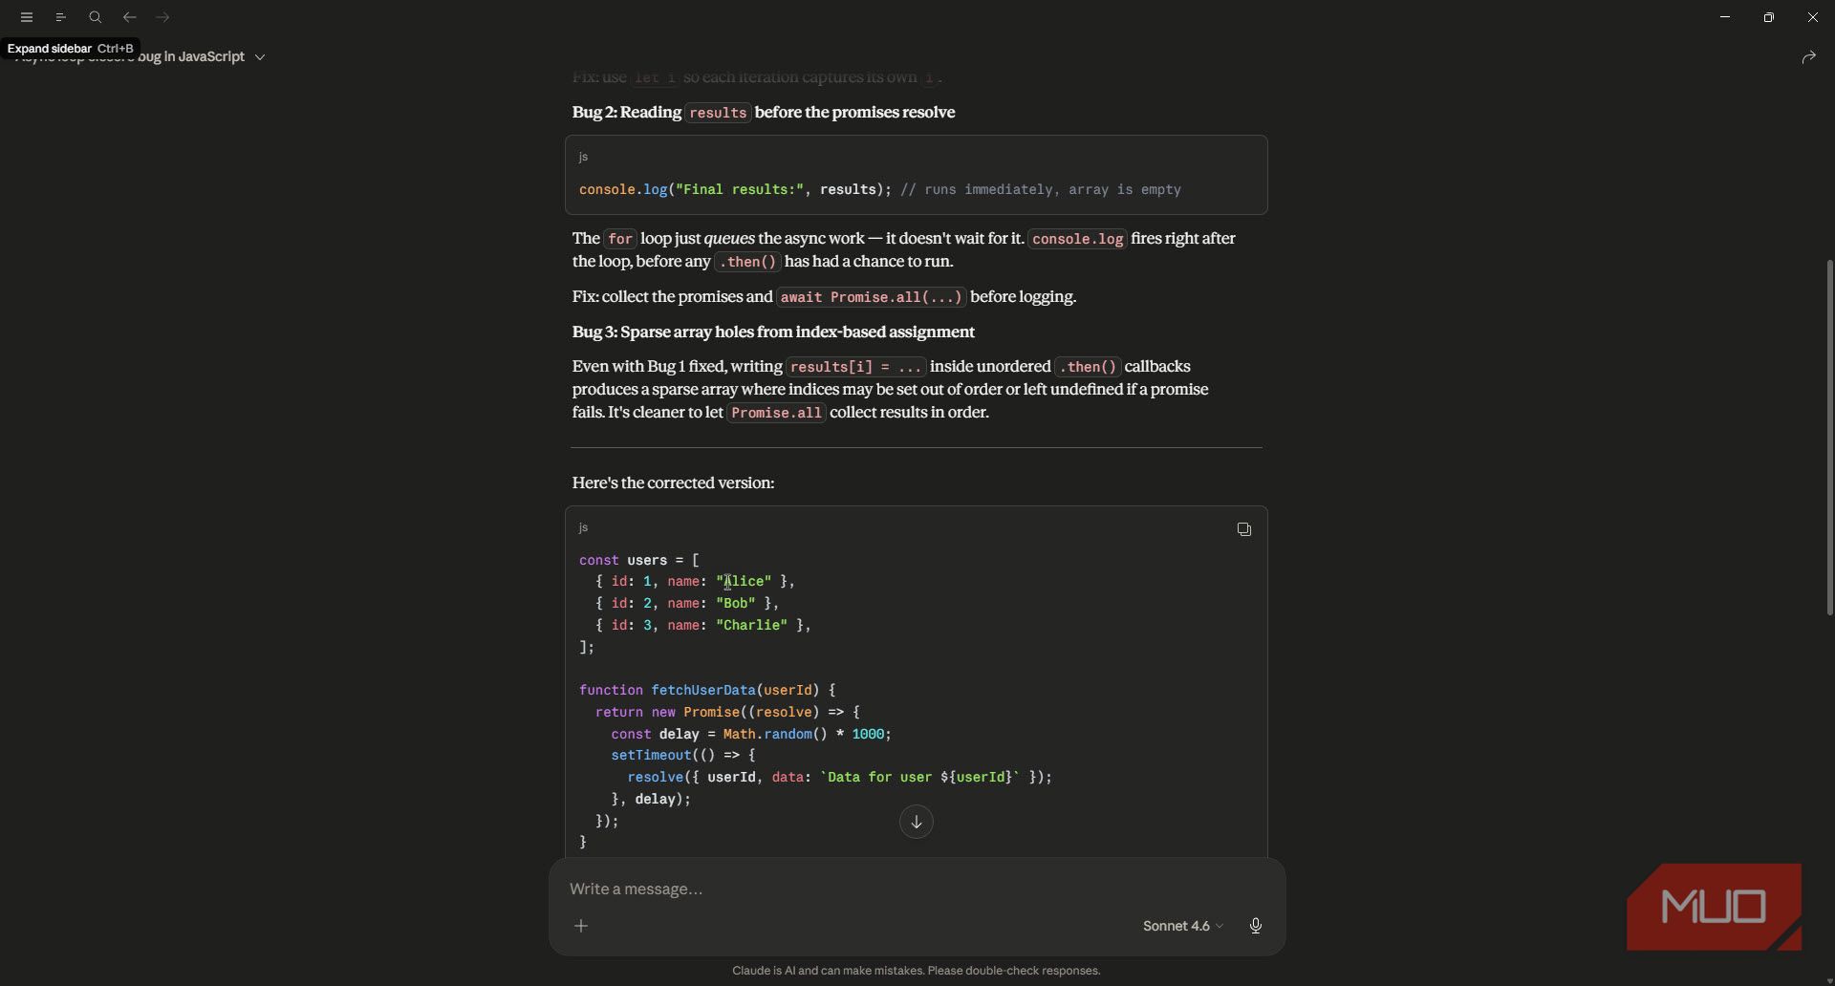Image resolution: width=1835 pixels, height=986 pixels.
Task: Click the "Here's the corrected version:" text
Action: click(x=673, y=482)
